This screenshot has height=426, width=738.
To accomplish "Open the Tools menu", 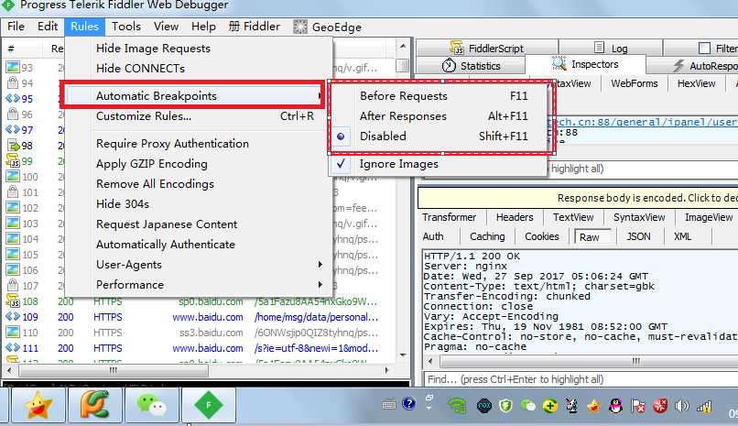I will pyautogui.click(x=125, y=27).
